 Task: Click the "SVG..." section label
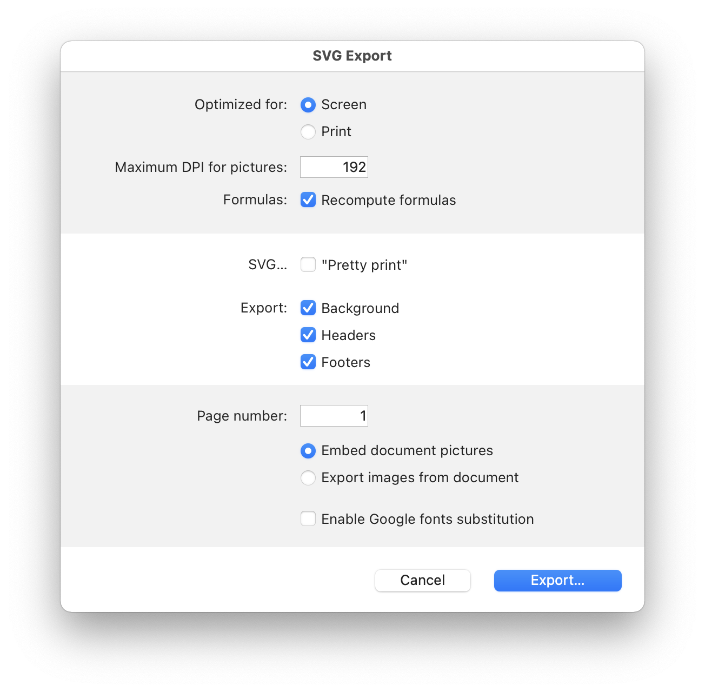(268, 265)
